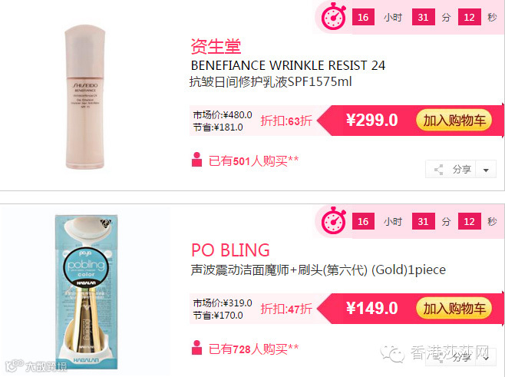Open the PO BLING brand link
The image size is (505, 377).
pos(230,250)
